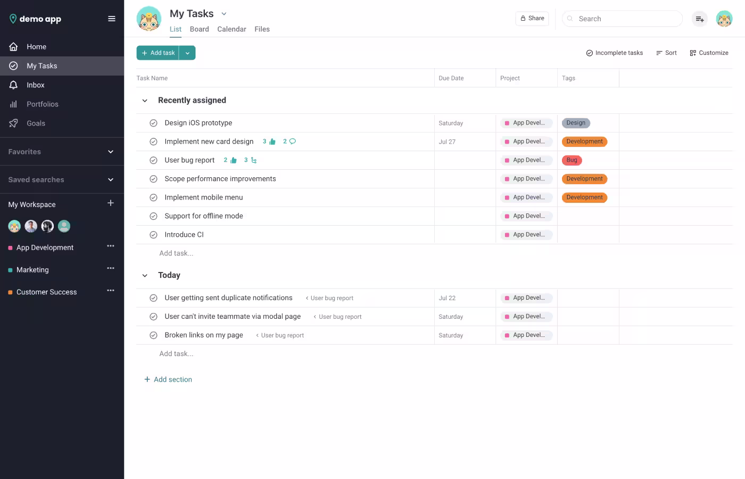Open My Tasks title dropdown arrow
This screenshot has width=745, height=479.
click(224, 14)
